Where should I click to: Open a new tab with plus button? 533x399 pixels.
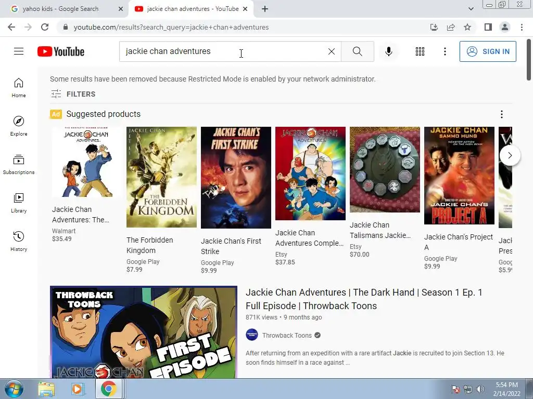pos(265,9)
